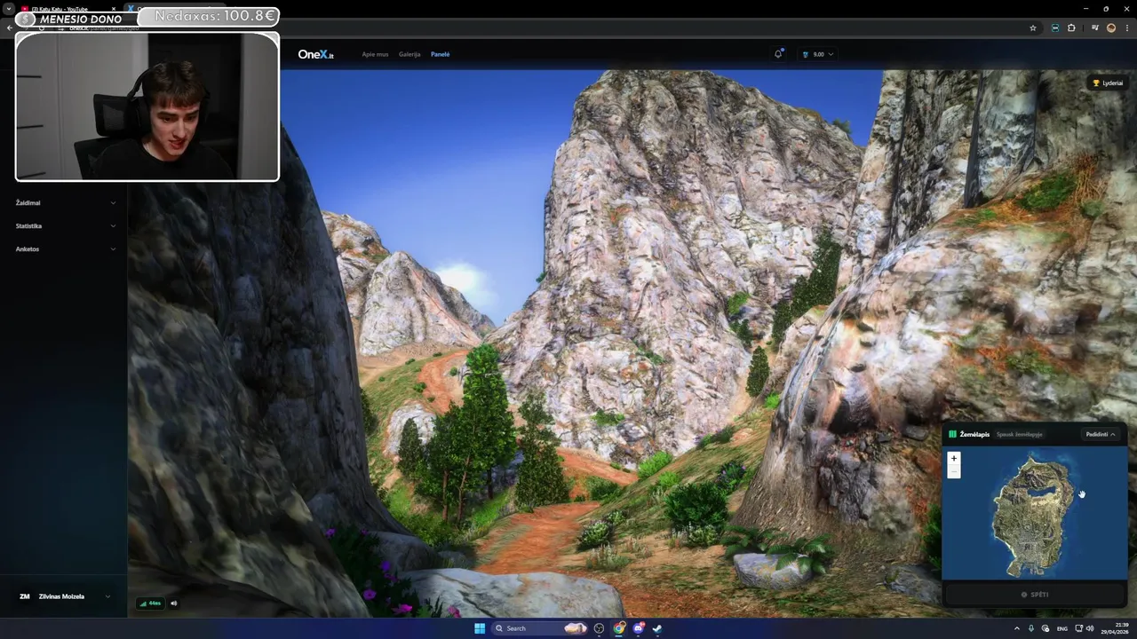Open the Chrome three-dot menu
Viewport: 1137px width, 639px height.
[x=1126, y=28]
